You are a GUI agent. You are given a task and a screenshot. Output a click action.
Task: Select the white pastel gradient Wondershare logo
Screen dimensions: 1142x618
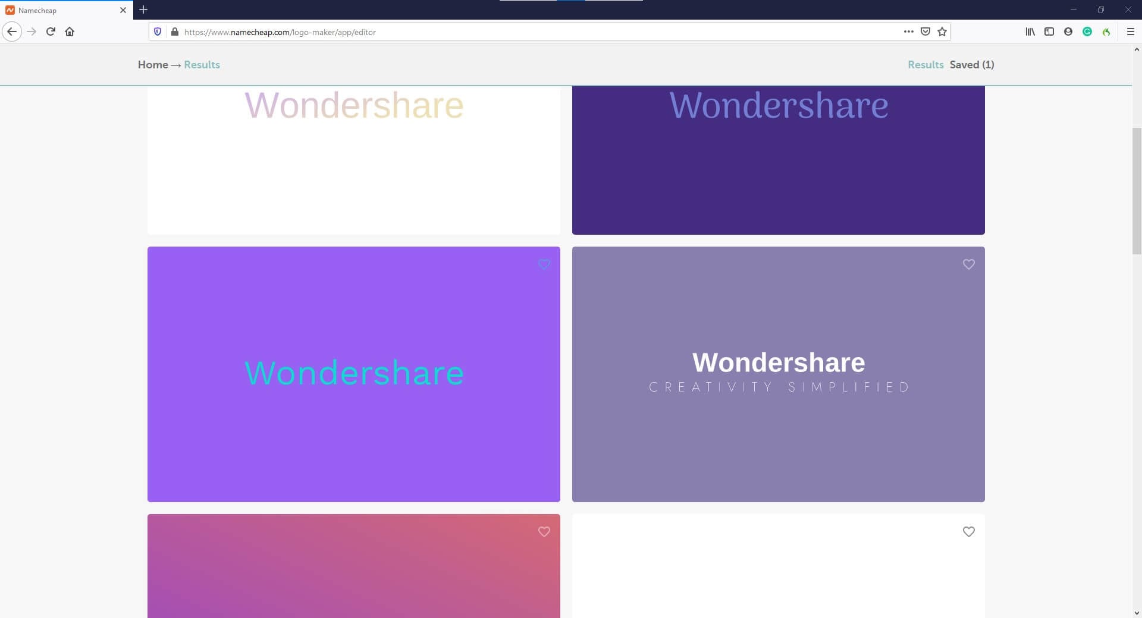point(354,160)
